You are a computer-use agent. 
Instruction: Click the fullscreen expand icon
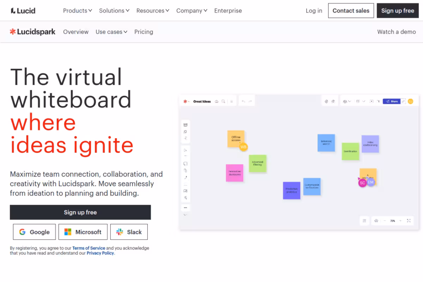tap(409, 221)
